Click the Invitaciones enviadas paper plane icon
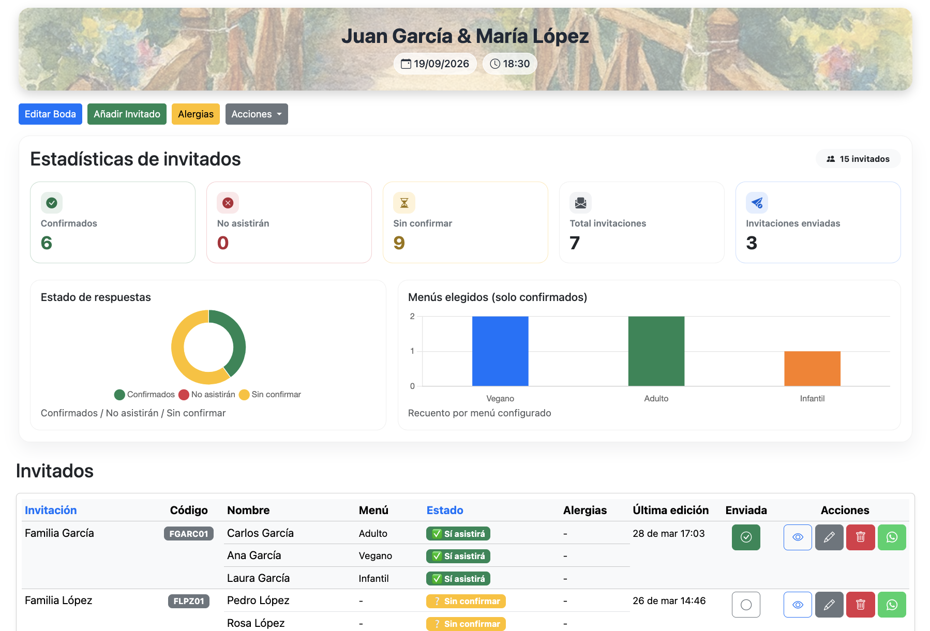This screenshot has height=631, width=930. click(757, 203)
